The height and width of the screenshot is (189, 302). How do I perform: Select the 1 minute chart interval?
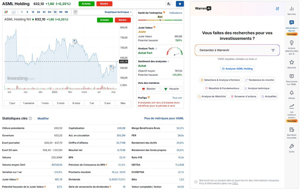22,12
